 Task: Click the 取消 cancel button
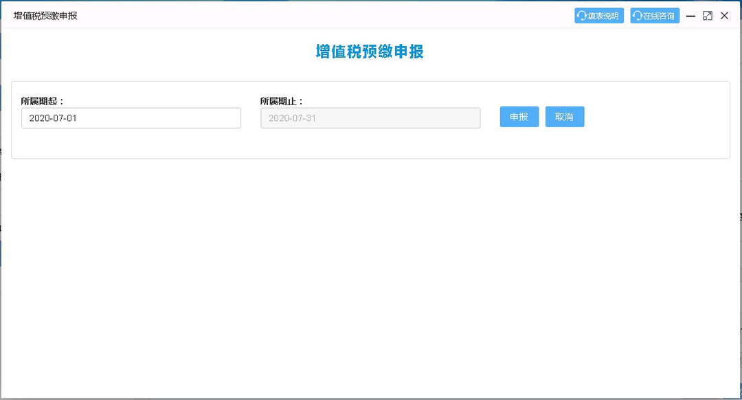coord(565,117)
